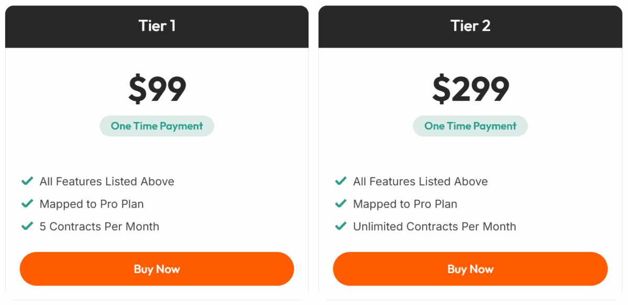Click the checkmark beside Tier 2 Mapped to Pro Plan
Image resolution: width=628 pixels, height=305 pixels.
[341, 204]
